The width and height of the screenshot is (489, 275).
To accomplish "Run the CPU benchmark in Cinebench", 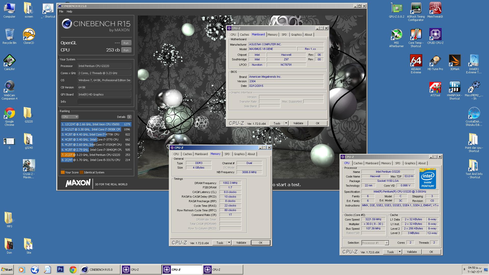I will [126, 50].
